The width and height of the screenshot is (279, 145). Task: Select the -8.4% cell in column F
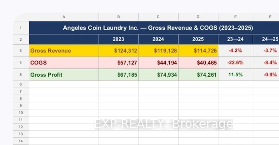[x=266, y=63]
